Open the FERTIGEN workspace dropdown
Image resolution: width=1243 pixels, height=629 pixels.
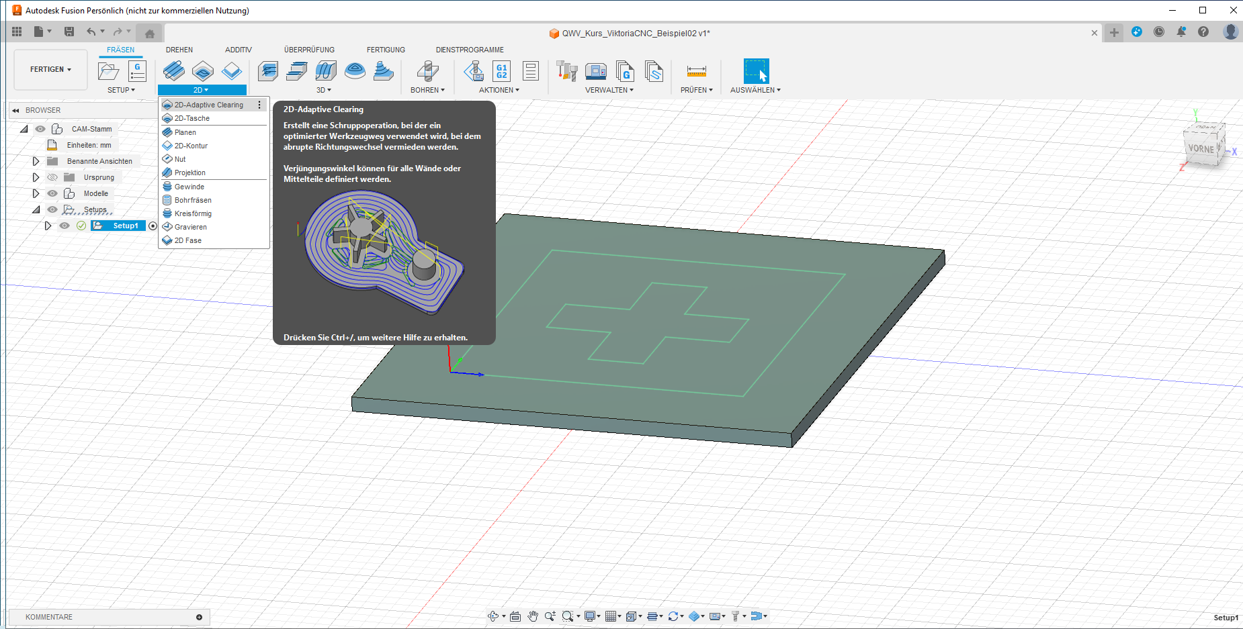coord(50,69)
